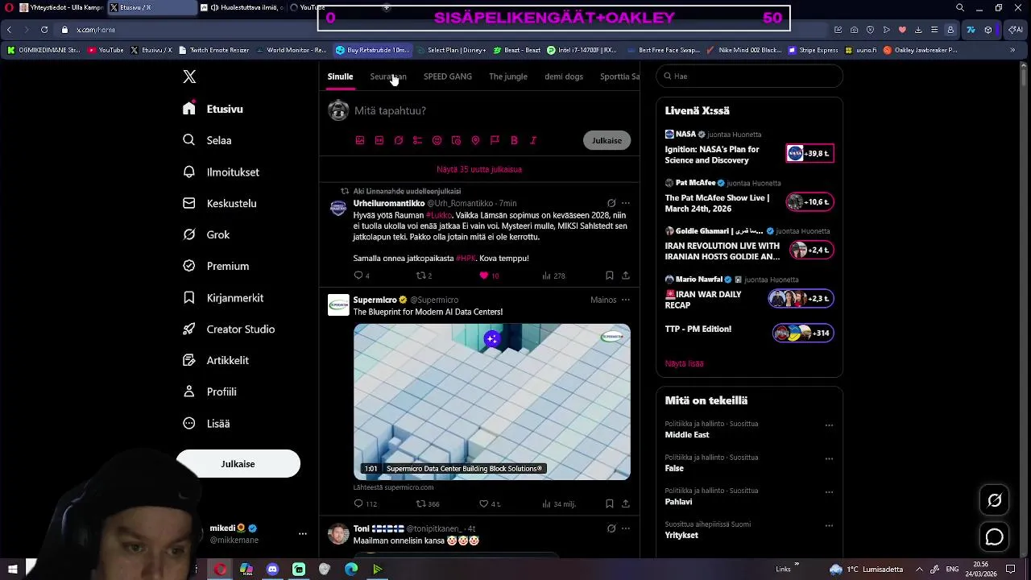The image size is (1031, 580).
Task: Open Urheiluromantikko profile name
Action: (x=389, y=204)
